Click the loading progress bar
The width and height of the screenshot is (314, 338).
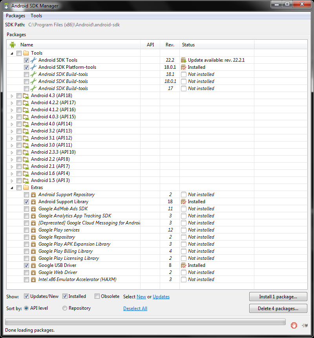[145, 322]
